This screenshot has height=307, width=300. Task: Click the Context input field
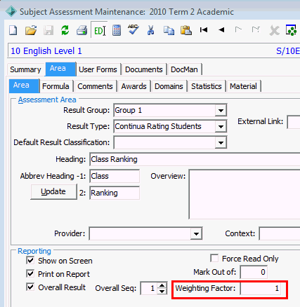[280, 233]
